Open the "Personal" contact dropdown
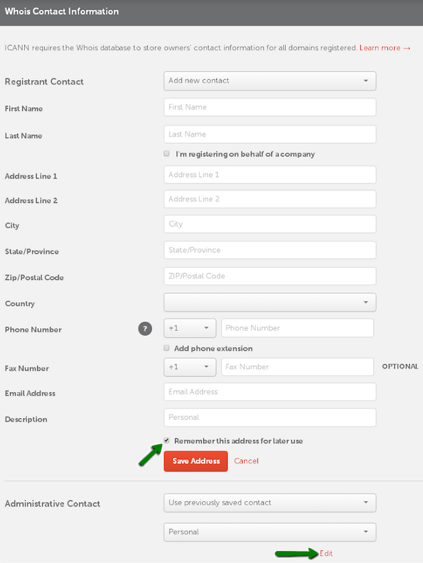The image size is (423, 563). tap(269, 531)
